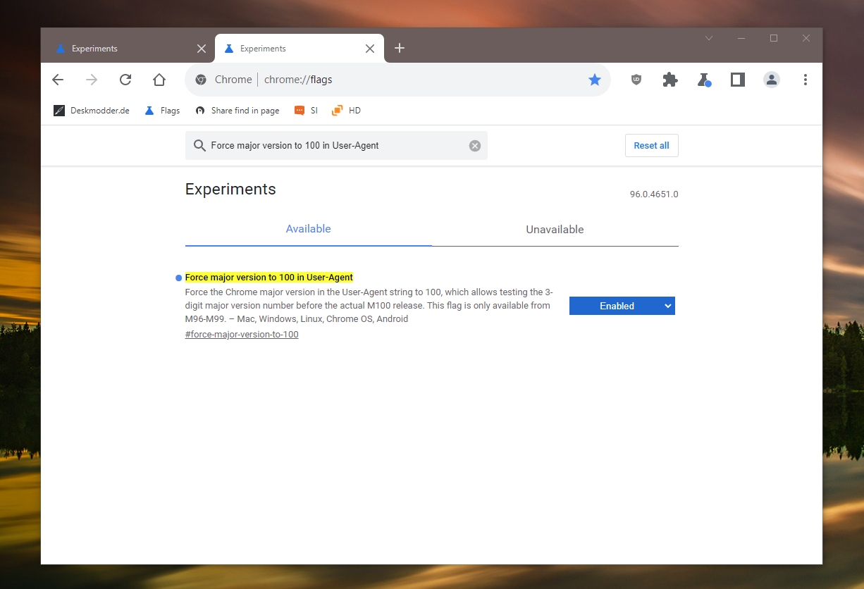Screen dimensions: 864x589
Task: Open the Extensions puzzle piece menu
Action: point(670,80)
